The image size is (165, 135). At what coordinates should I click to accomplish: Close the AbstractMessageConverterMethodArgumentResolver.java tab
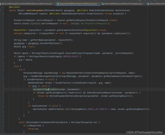(x=54, y=4)
